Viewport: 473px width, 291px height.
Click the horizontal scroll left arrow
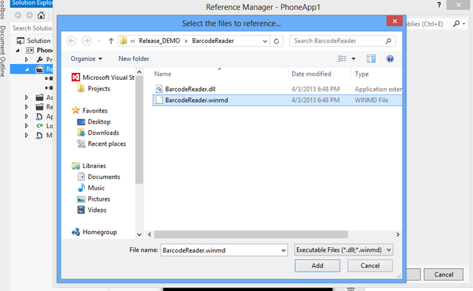tap(150, 234)
